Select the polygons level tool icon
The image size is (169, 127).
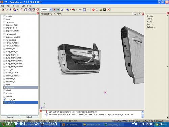click(10, 10)
